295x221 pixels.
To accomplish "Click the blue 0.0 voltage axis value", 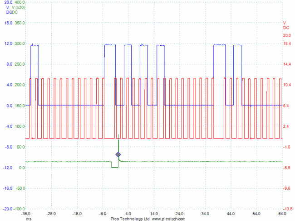I will [9, 106].
